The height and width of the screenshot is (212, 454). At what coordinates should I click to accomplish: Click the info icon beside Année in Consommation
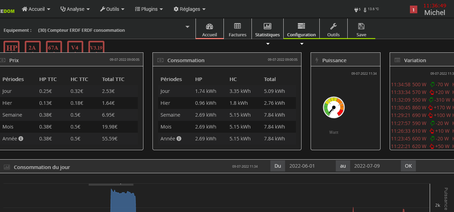tap(179, 139)
